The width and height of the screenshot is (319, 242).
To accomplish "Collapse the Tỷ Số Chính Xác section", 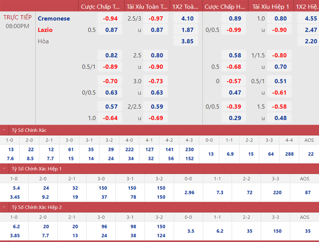I will (x=4, y=130).
